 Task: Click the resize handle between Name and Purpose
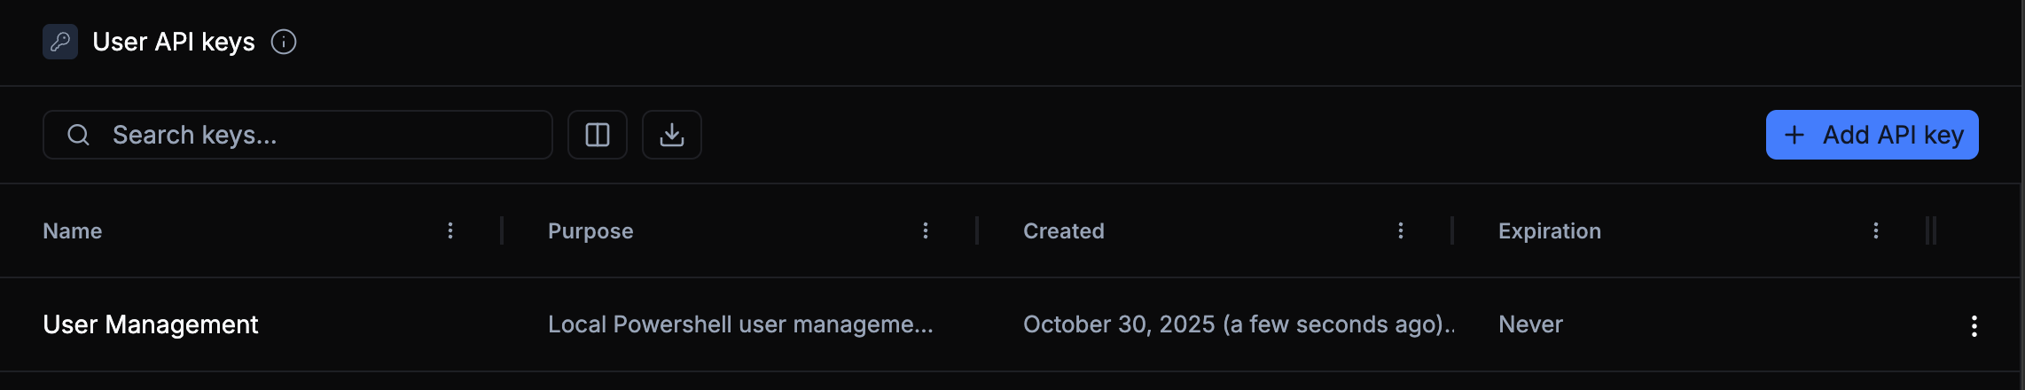click(502, 230)
